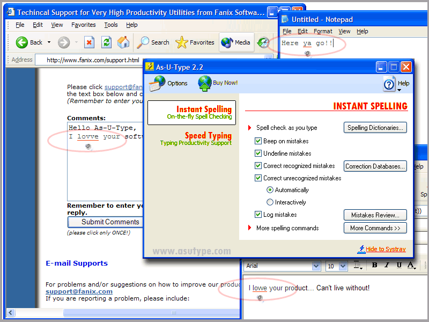Go to Home using the house icon

[123, 42]
